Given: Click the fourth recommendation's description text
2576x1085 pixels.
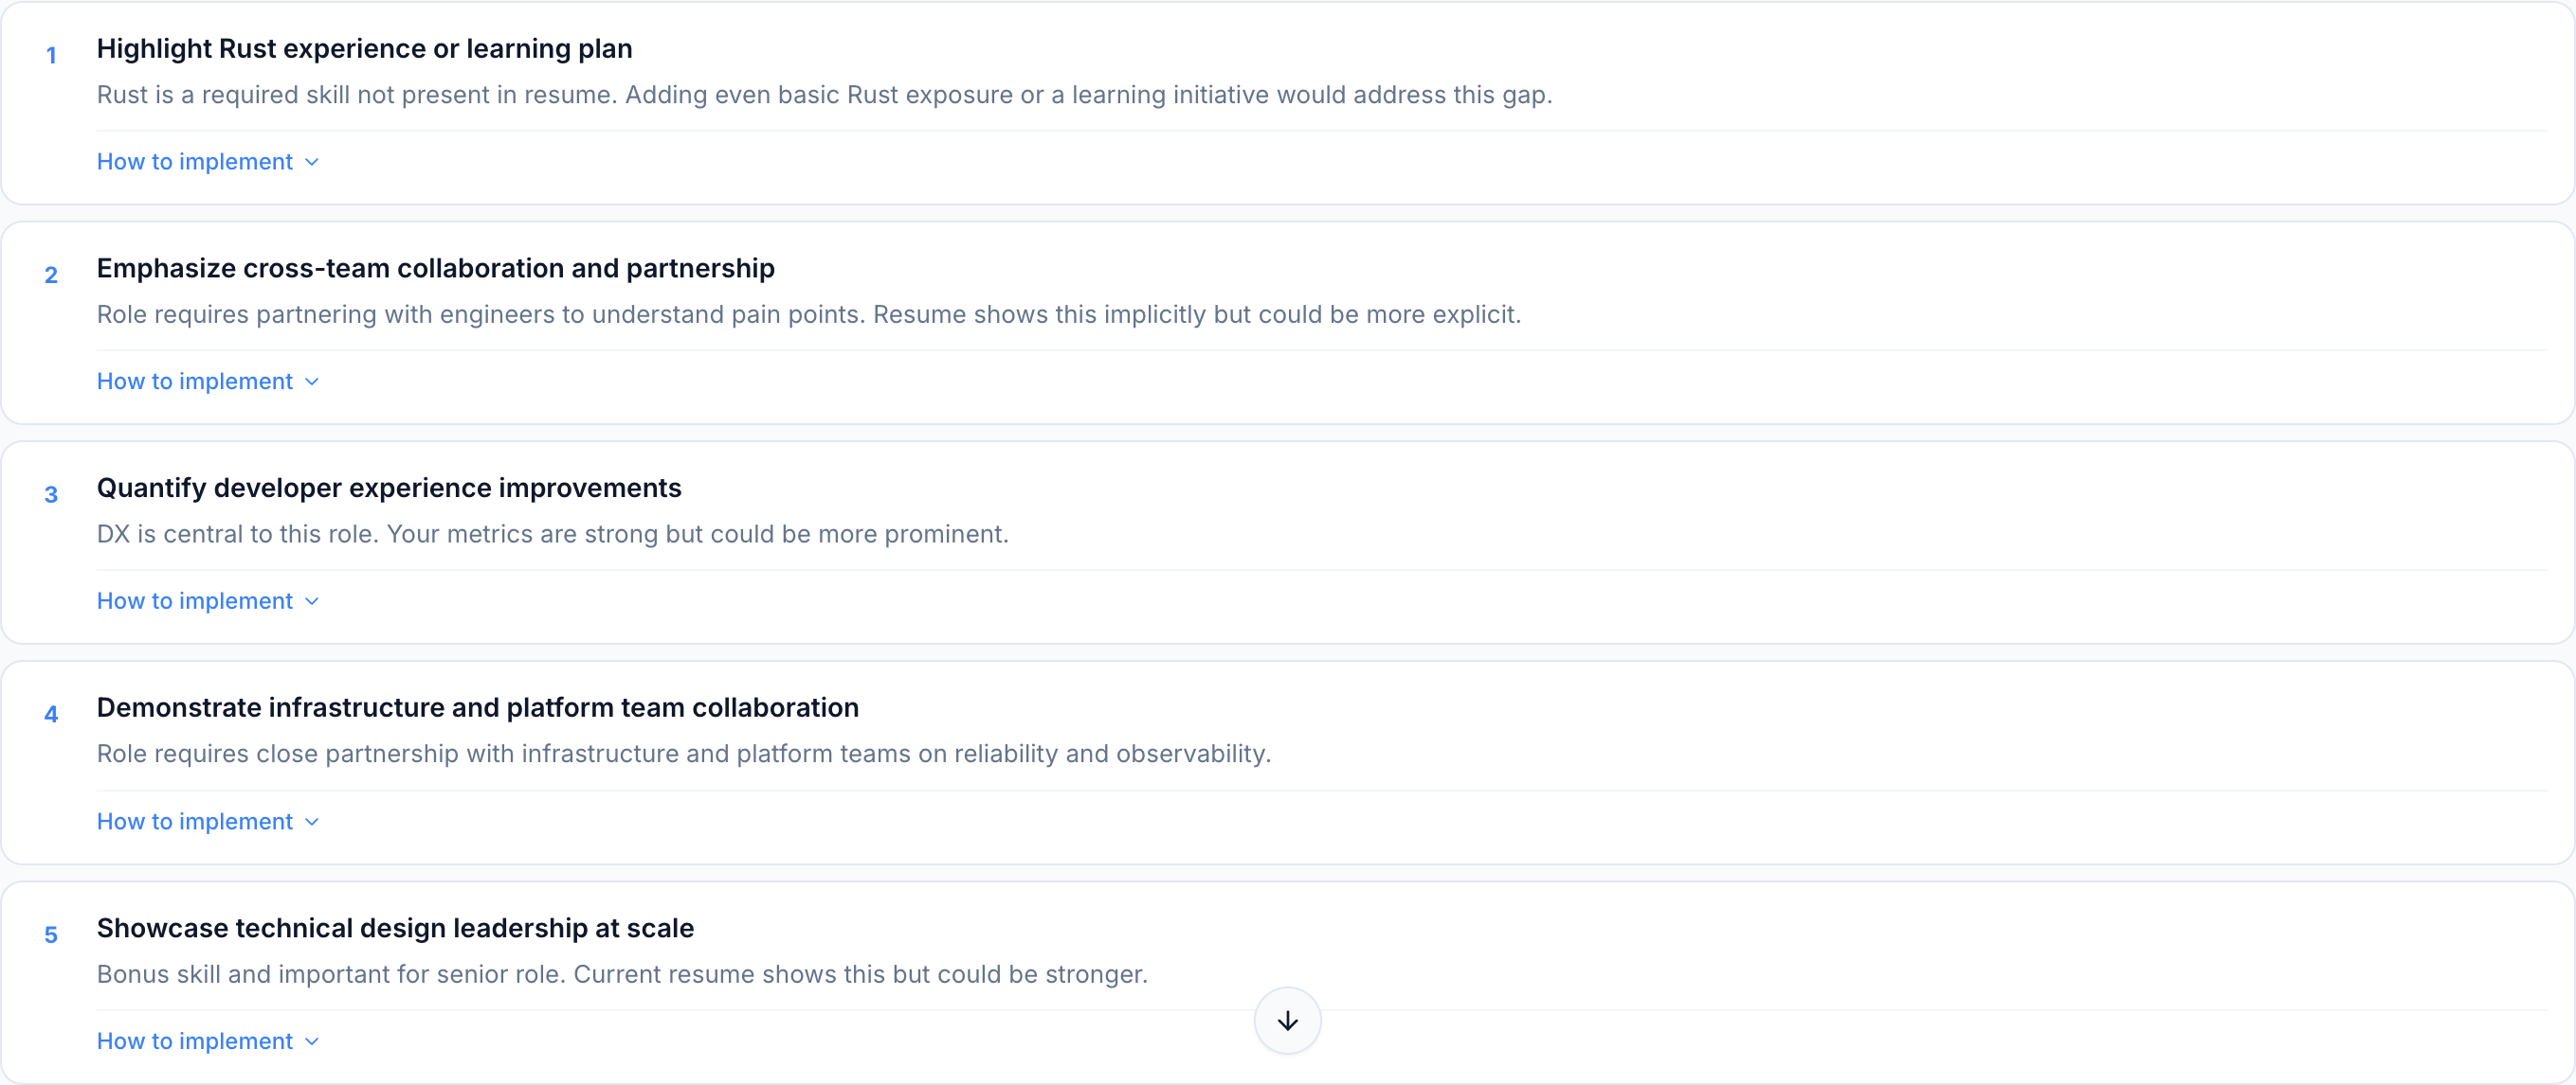Looking at the screenshot, I should pos(683,755).
